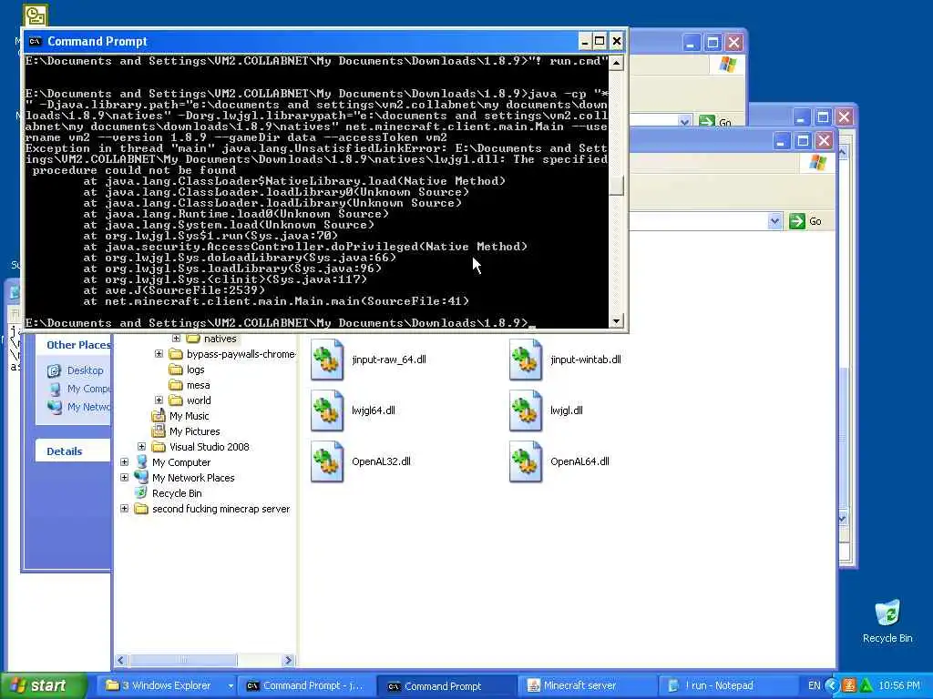
Task: Select the jinput-wintab.dll file icon
Action: tap(526, 360)
